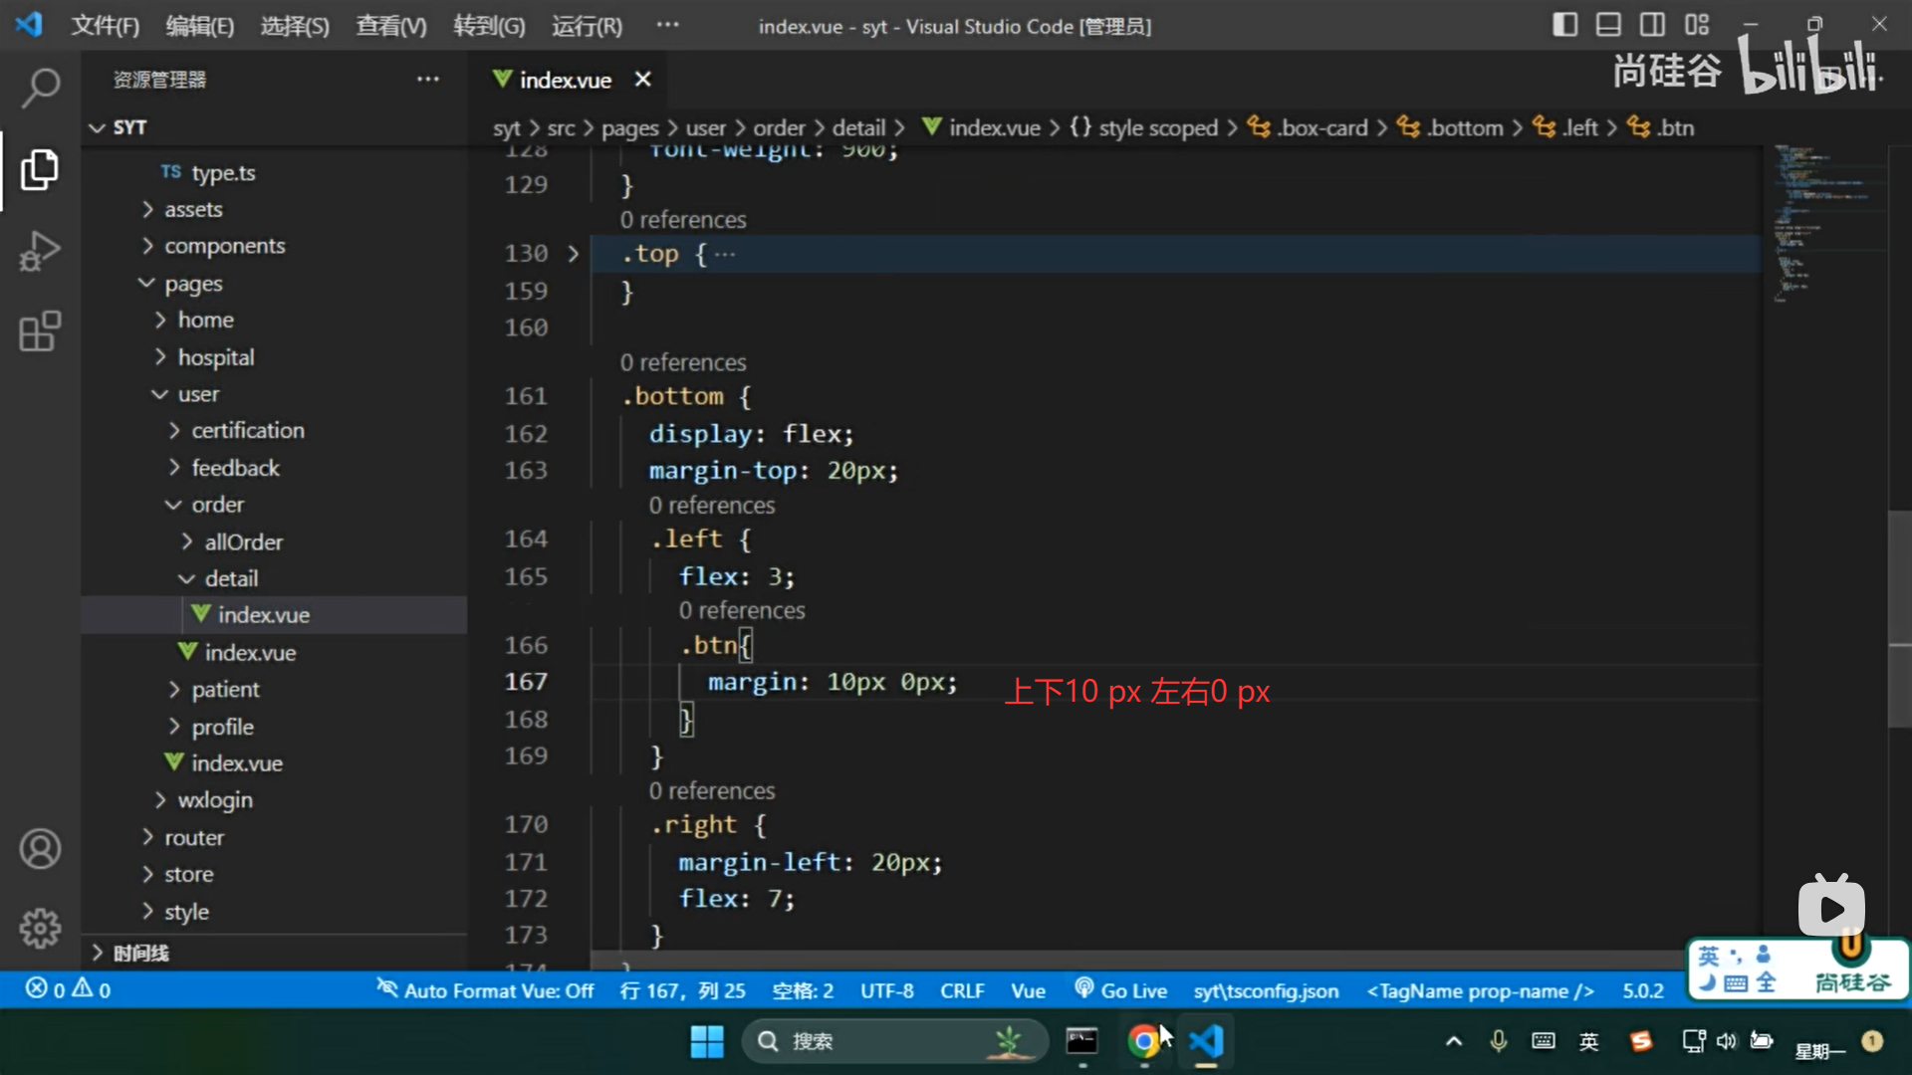Open Chrome from the Windows taskbar
This screenshot has height=1075, width=1912.
(x=1143, y=1041)
